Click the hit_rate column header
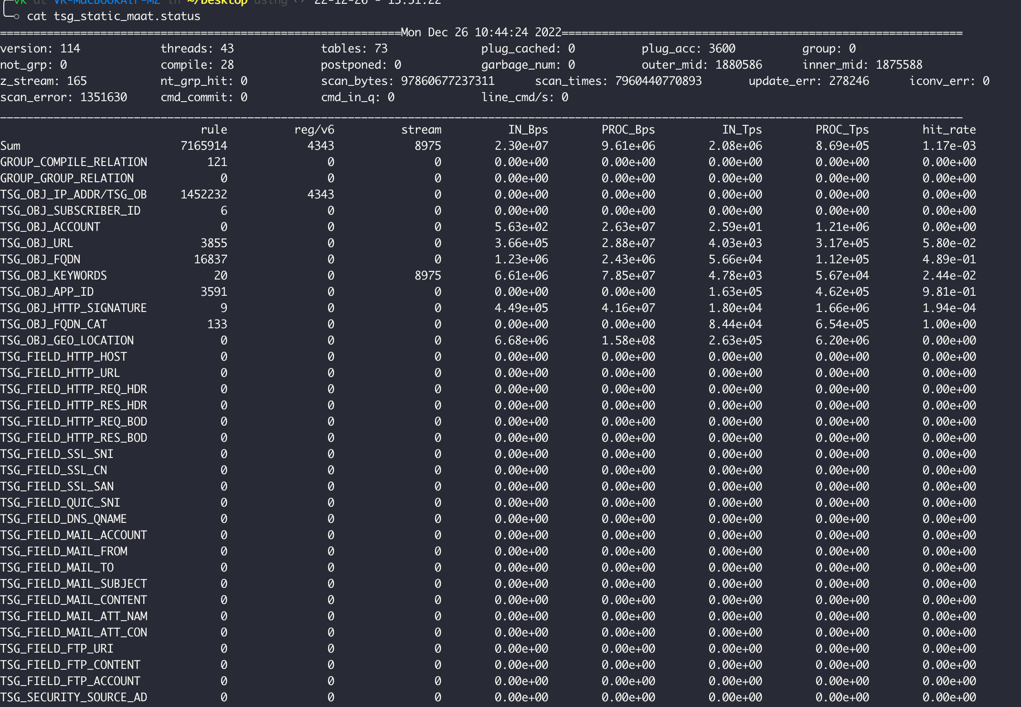 coord(949,130)
